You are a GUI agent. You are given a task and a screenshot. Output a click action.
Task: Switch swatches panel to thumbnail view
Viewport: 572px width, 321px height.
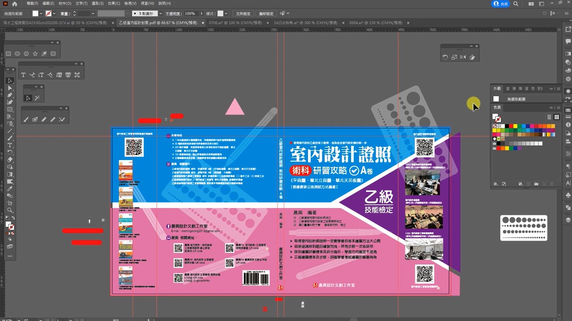click(557, 117)
